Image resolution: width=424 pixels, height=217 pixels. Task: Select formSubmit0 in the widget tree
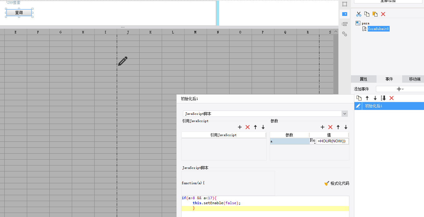(x=378, y=29)
